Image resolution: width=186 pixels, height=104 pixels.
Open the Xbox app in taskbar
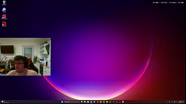pyautogui.click(x=107, y=102)
